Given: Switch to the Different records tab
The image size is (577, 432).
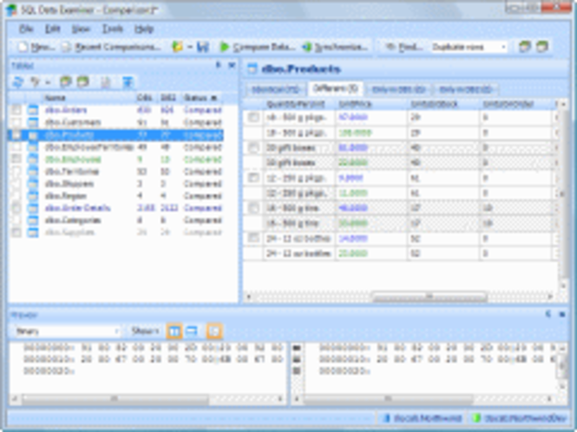Looking at the screenshot, I should point(335,88).
